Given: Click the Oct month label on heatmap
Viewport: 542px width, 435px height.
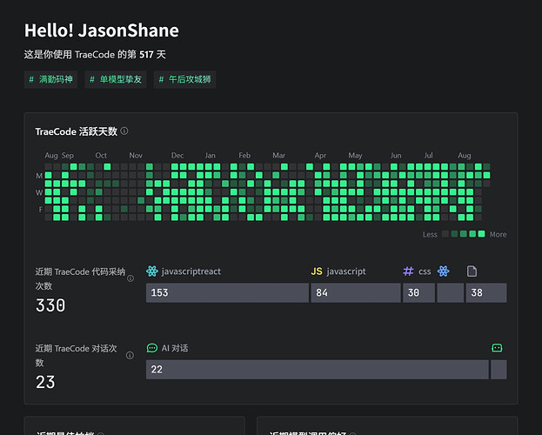Looking at the screenshot, I should coord(101,156).
